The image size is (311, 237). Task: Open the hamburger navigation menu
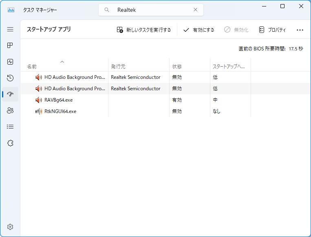click(10, 29)
